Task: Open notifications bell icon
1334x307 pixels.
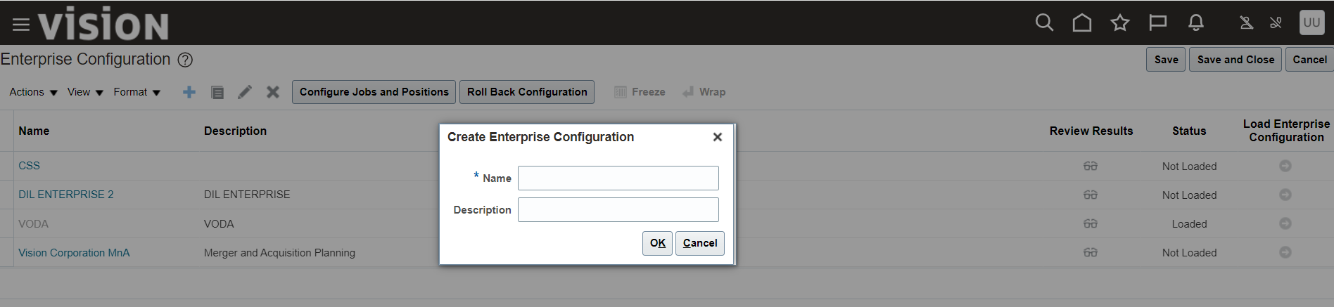Action: 1195,23
